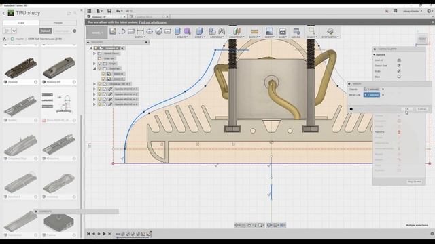Dismiss the update notification bar
The image size is (435, 244).
[x=433, y=22]
